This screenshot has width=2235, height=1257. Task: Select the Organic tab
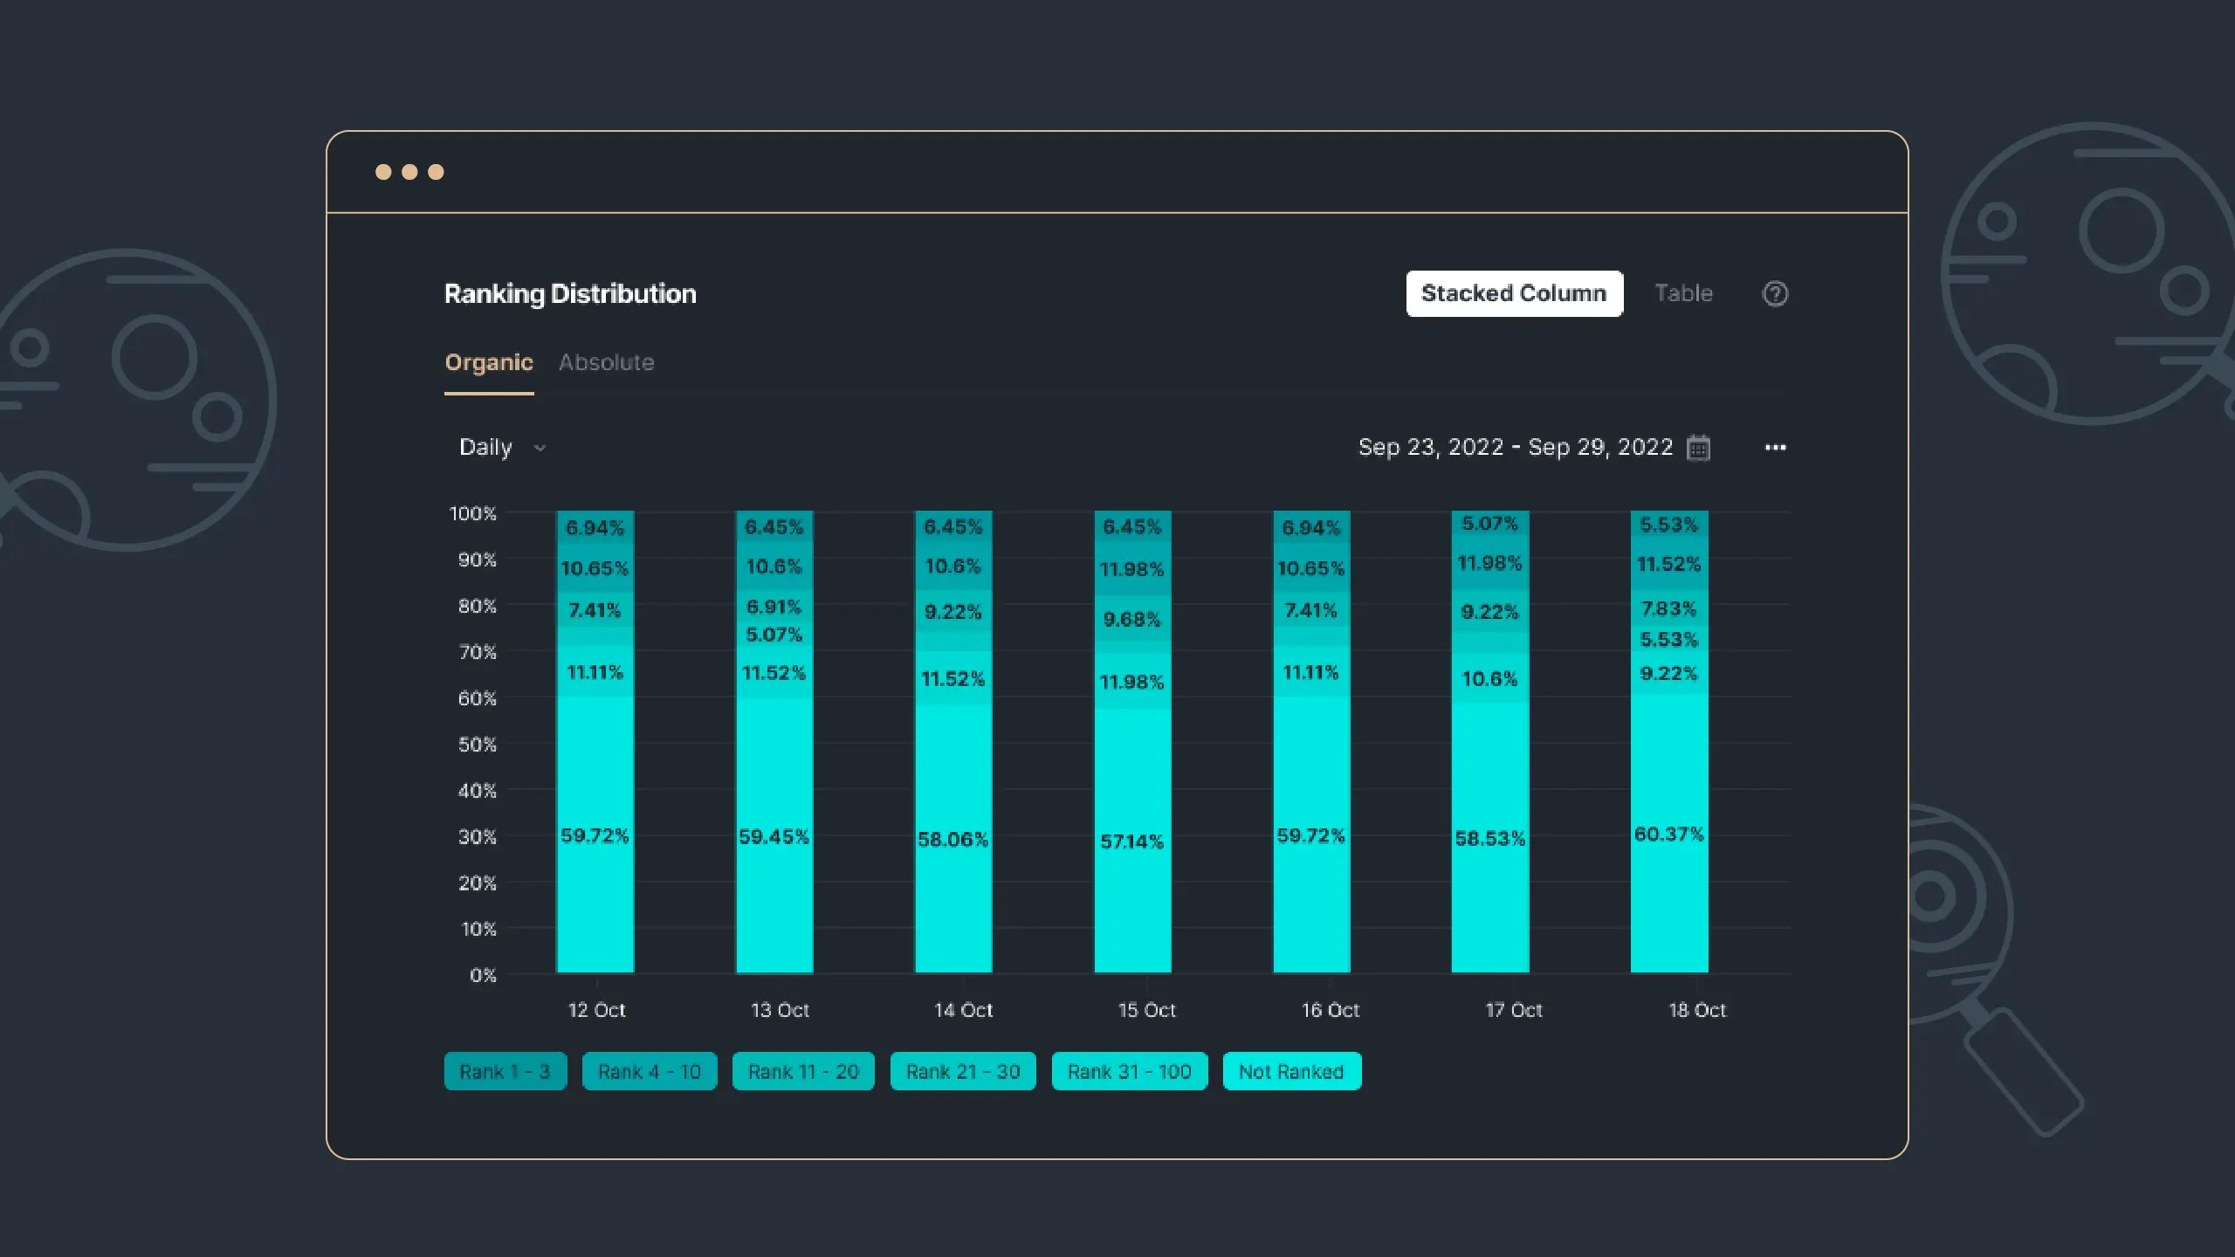coord(489,362)
